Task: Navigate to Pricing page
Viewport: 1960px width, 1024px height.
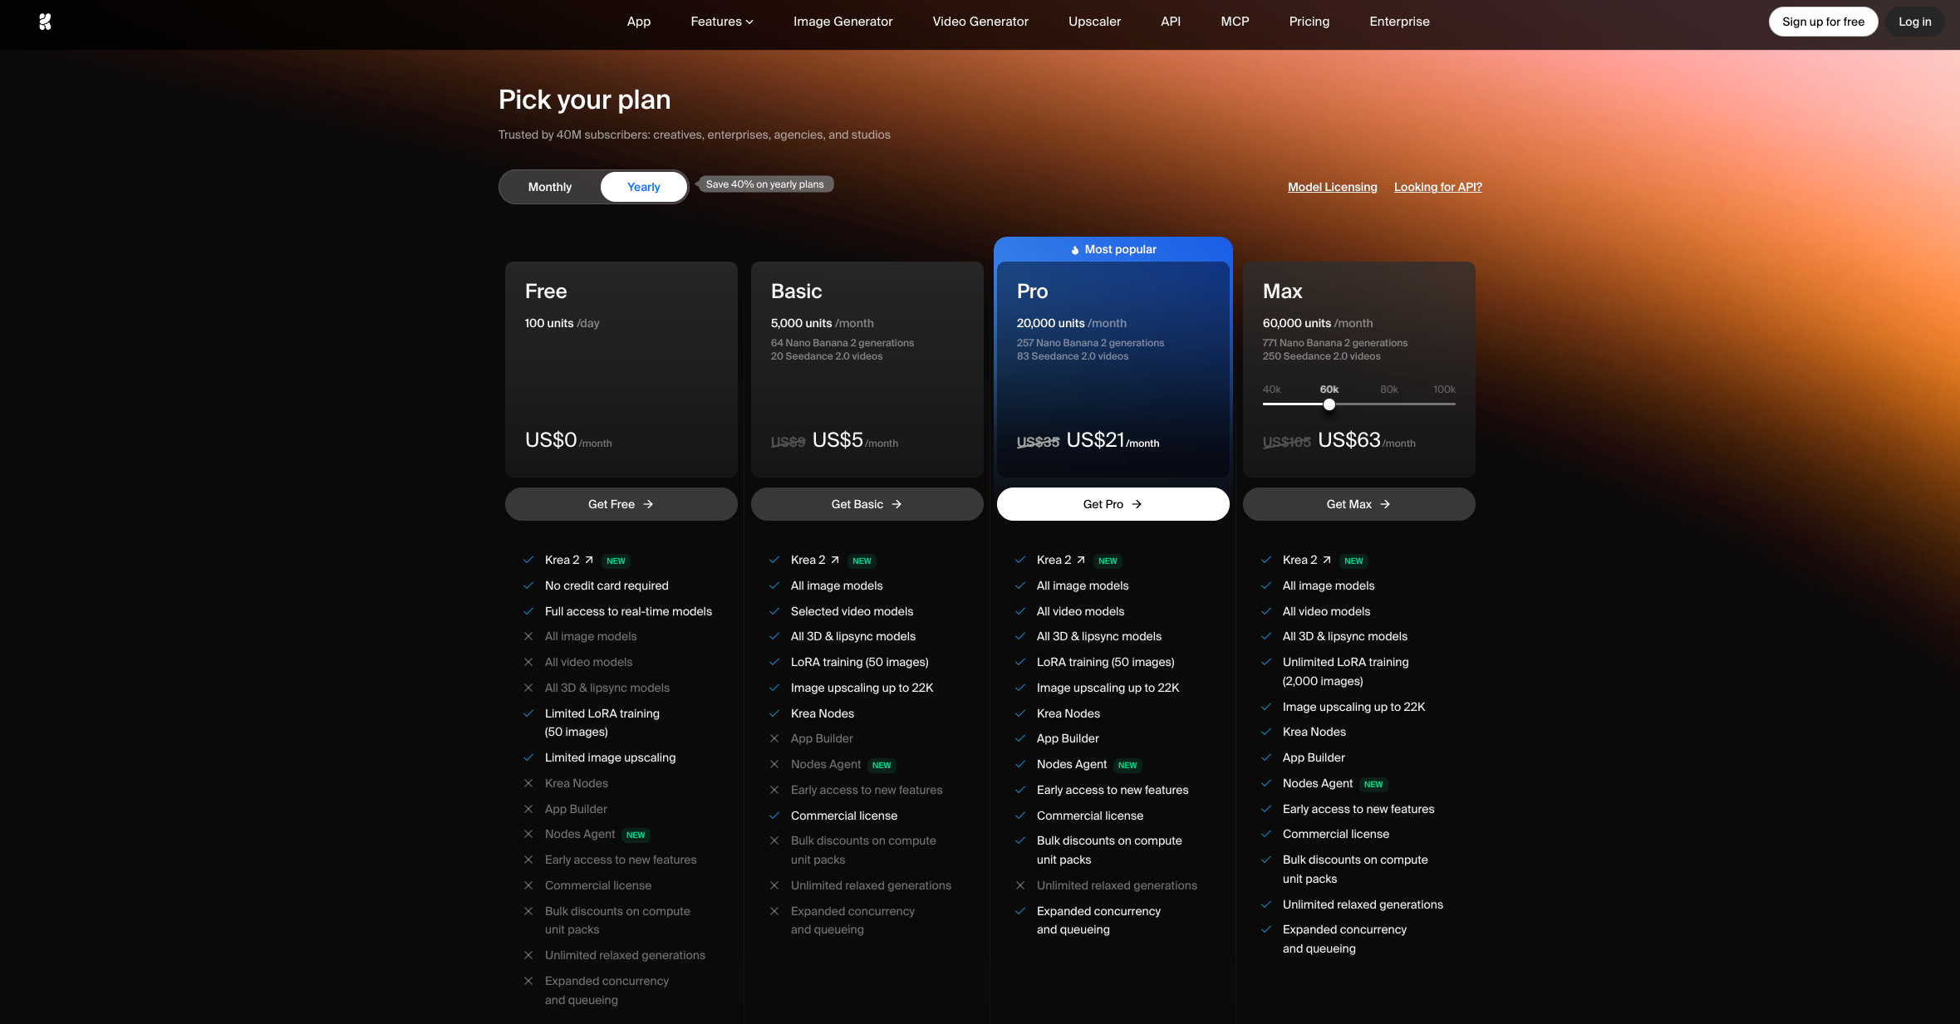Action: 1309,22
